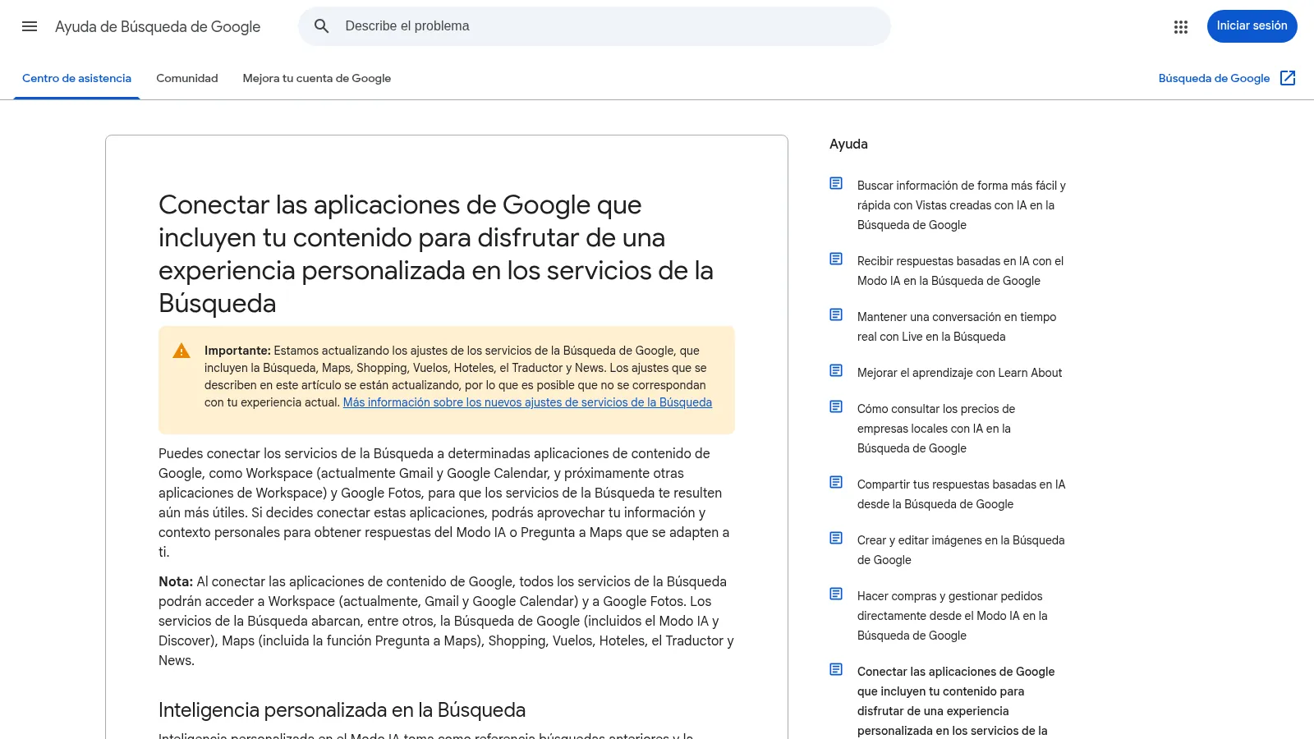Click the external link icon beside Búsqueda de Google
Viewport: 1314px width, 739px height.
tap(1288, 78)
